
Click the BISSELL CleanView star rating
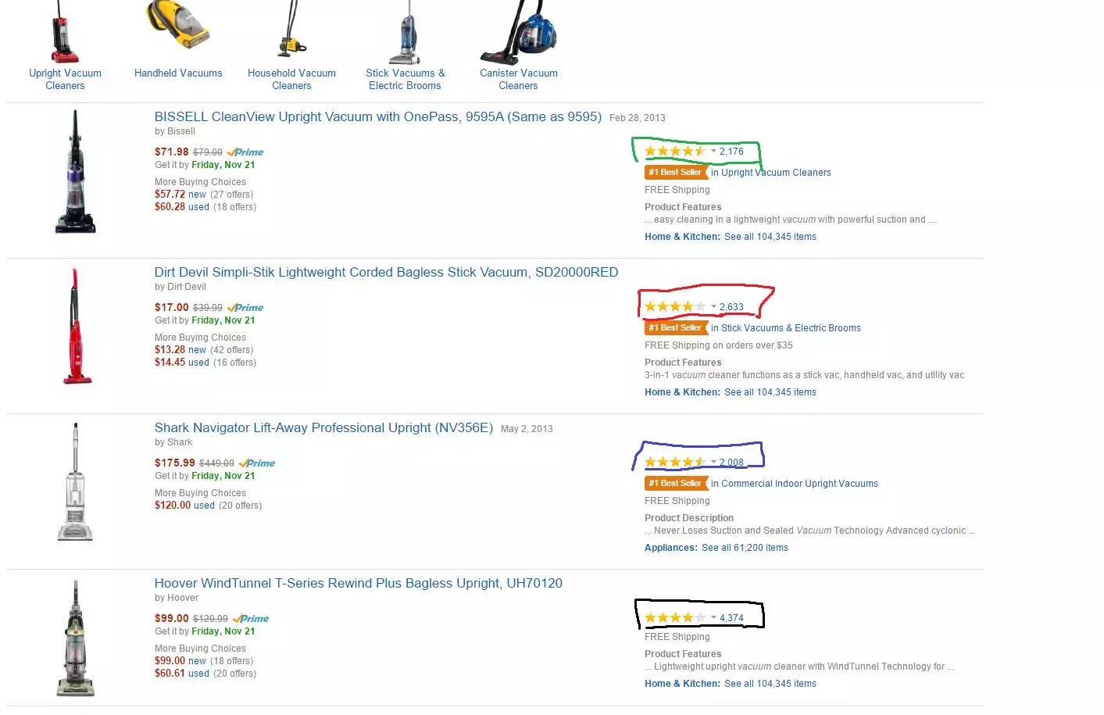coord(675,152)
